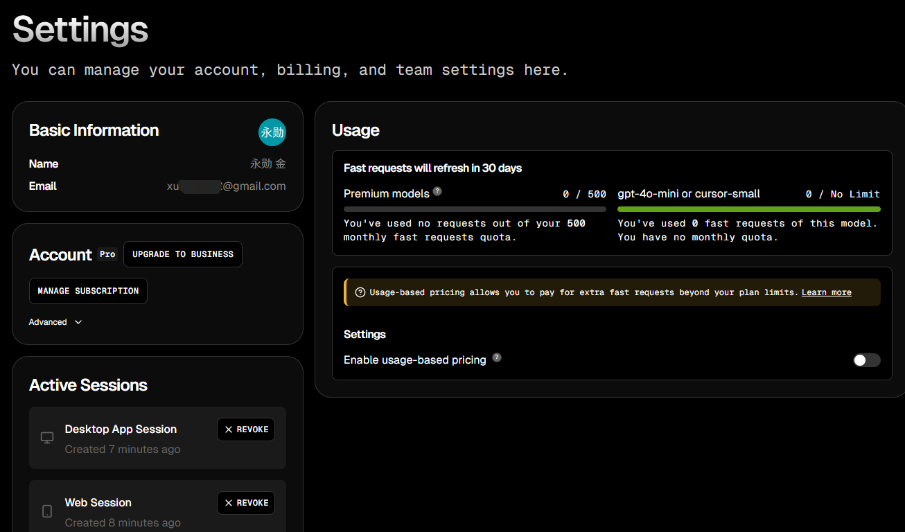The height and width of the screenshot is (532, 905).
Task: Click the desktop monitor icon in Desktop App Session
Action: (x=47, y=438)
